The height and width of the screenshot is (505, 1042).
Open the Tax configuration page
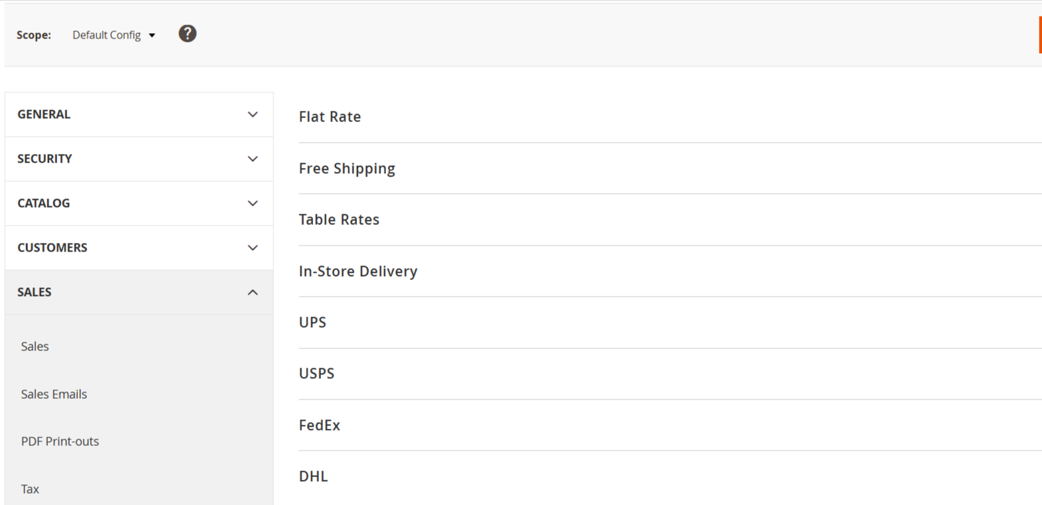click(x=30, y=489)
